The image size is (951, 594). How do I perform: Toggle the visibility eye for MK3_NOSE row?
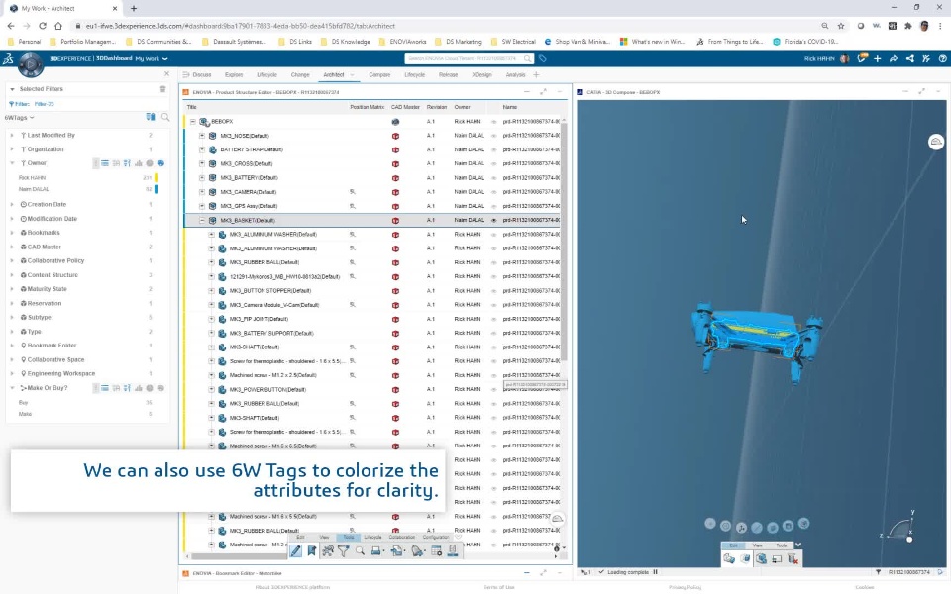pos(493,136)
